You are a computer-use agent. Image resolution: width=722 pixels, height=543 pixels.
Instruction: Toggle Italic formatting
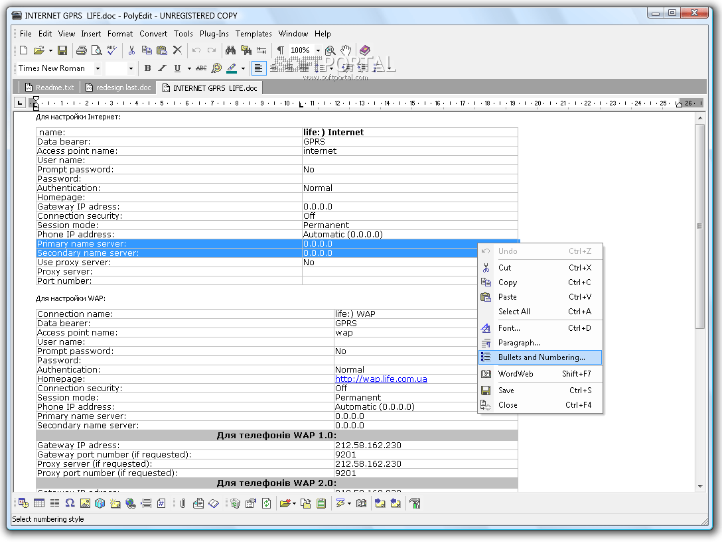pyautogui.click(x=162, y=68)
